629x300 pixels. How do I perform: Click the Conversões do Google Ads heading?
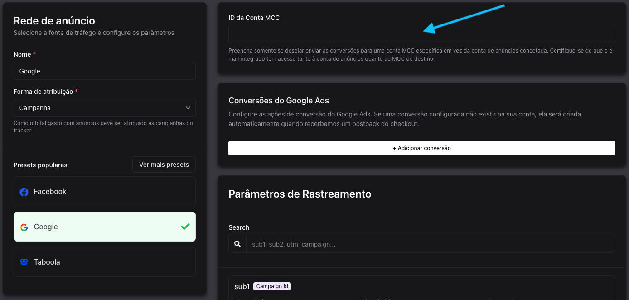click(278, 101)
